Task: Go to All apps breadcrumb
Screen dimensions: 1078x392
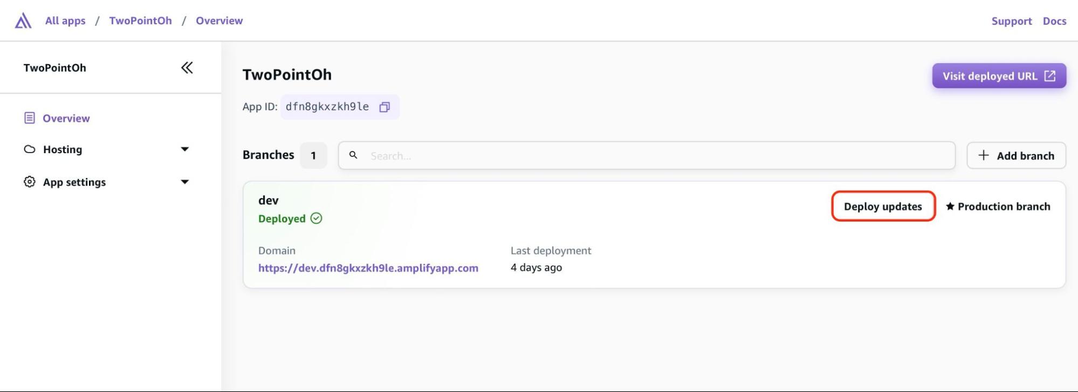Action: (65, 20)
